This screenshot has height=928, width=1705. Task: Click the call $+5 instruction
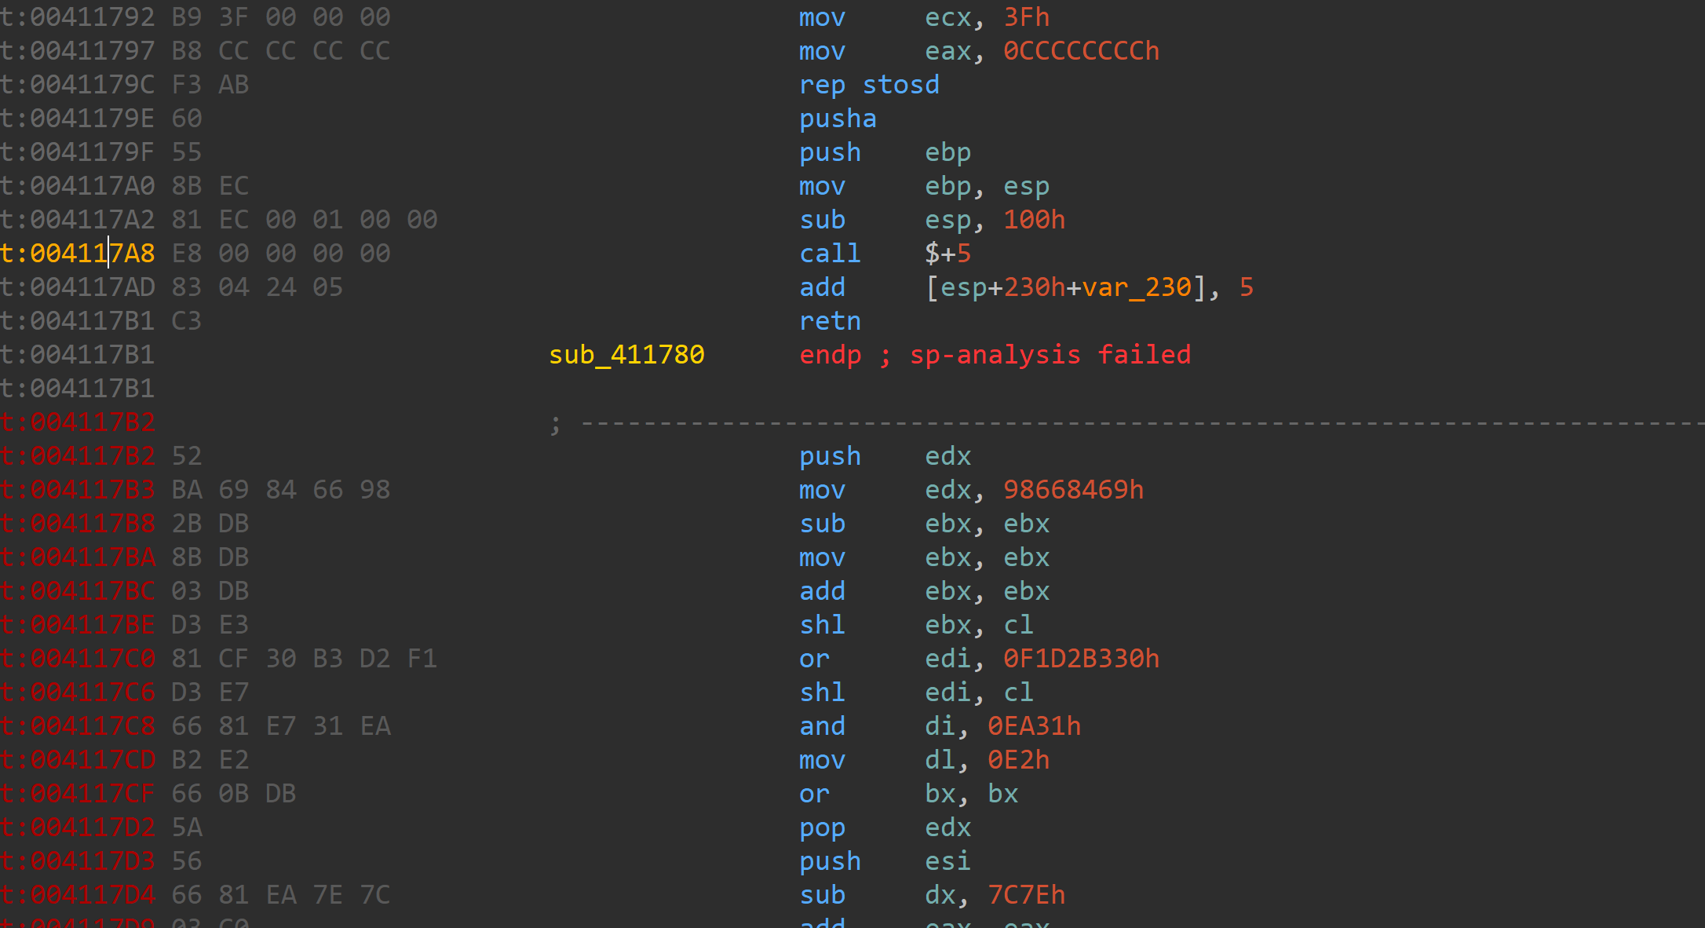coord(830,254)
